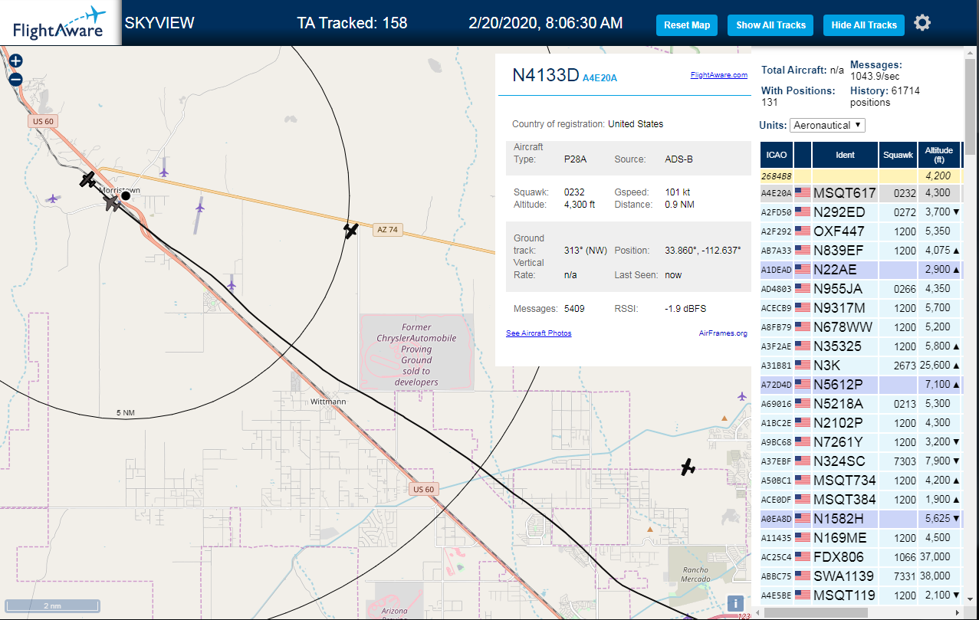Screen dimensions: 979x620
Task: Click US flag in FDX806 row
Action: point(803,557)
